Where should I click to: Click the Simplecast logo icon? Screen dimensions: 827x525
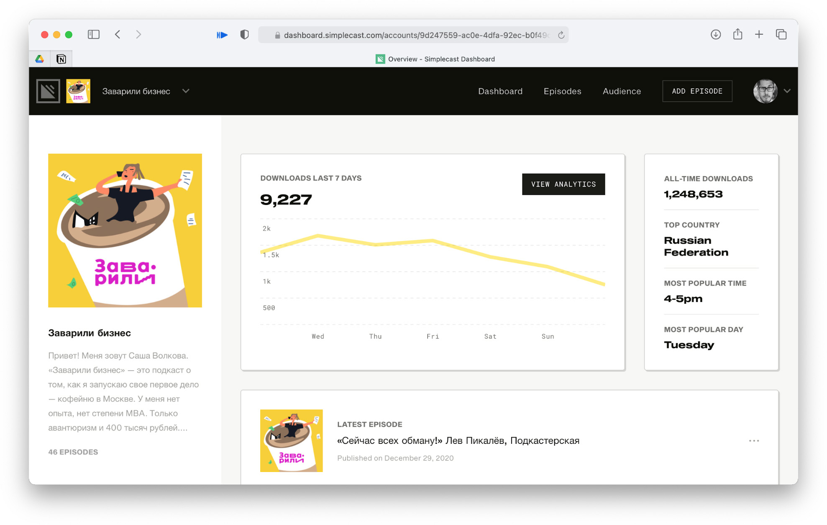[x=48, y=91]
